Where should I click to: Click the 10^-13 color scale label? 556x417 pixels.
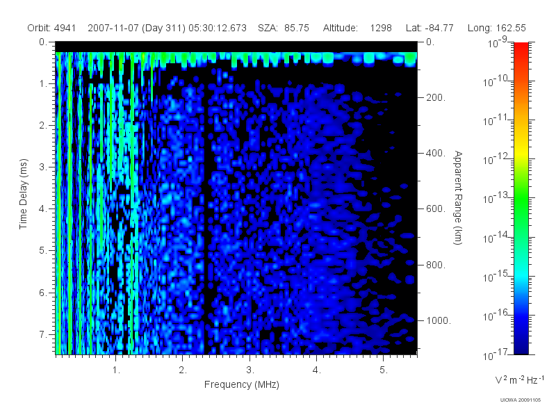click(x=495, y=198)
